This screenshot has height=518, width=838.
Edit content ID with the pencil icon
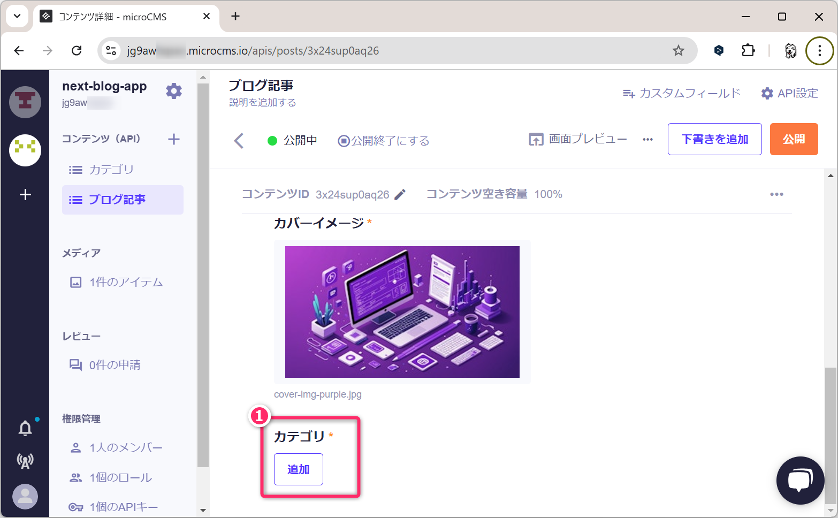point(400,195)
